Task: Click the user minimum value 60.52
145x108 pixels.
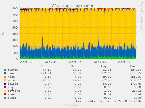Action: [x=77, y=73]
